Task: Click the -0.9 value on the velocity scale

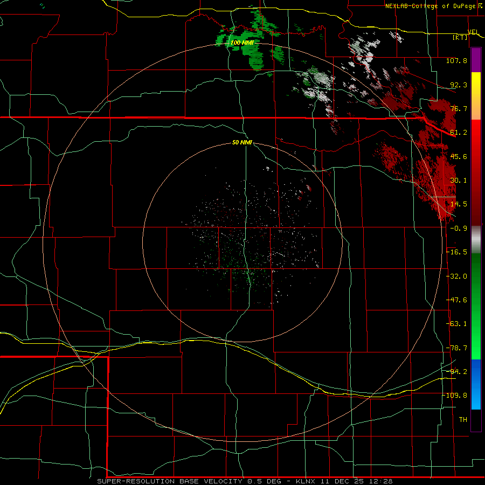Action: click(459, 228)
